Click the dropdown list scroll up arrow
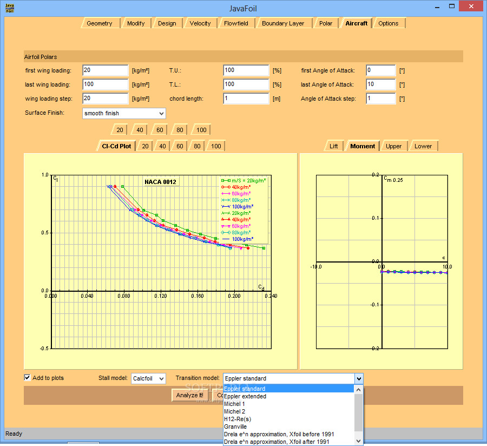This screenshot has height=446, width=487. click(x=358, y=390)
